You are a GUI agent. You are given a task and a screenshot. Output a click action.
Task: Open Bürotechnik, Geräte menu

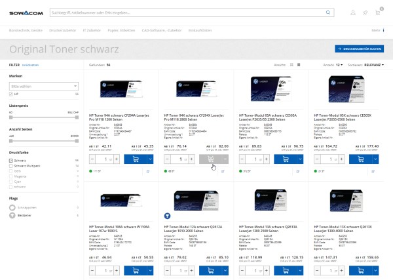coord(26,30)
